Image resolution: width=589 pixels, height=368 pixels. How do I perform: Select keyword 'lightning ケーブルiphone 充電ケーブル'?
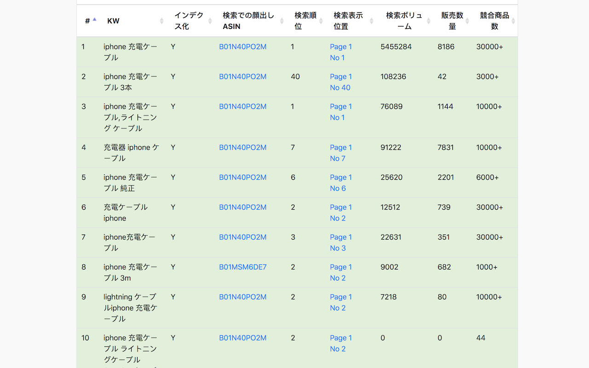point(130,308)
